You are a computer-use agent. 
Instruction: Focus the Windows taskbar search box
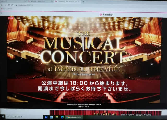[x=24, y=117]
